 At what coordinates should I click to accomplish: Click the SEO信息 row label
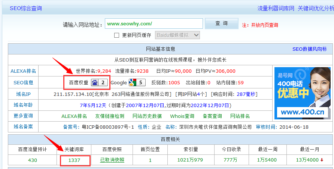coord(23,82)
